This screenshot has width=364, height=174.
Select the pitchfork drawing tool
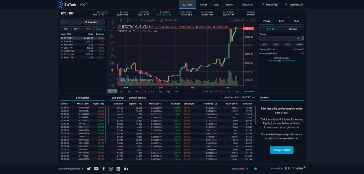(113, 36)
